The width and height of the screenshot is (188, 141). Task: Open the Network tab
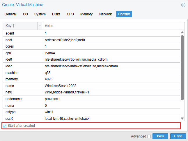point(105,14)
